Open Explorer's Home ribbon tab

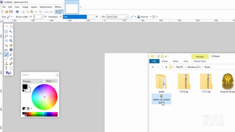click(165, 61)
